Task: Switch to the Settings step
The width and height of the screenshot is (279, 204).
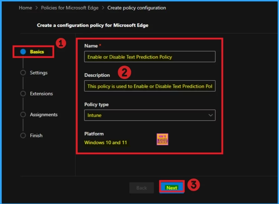Action: click(x=39, y=73)
